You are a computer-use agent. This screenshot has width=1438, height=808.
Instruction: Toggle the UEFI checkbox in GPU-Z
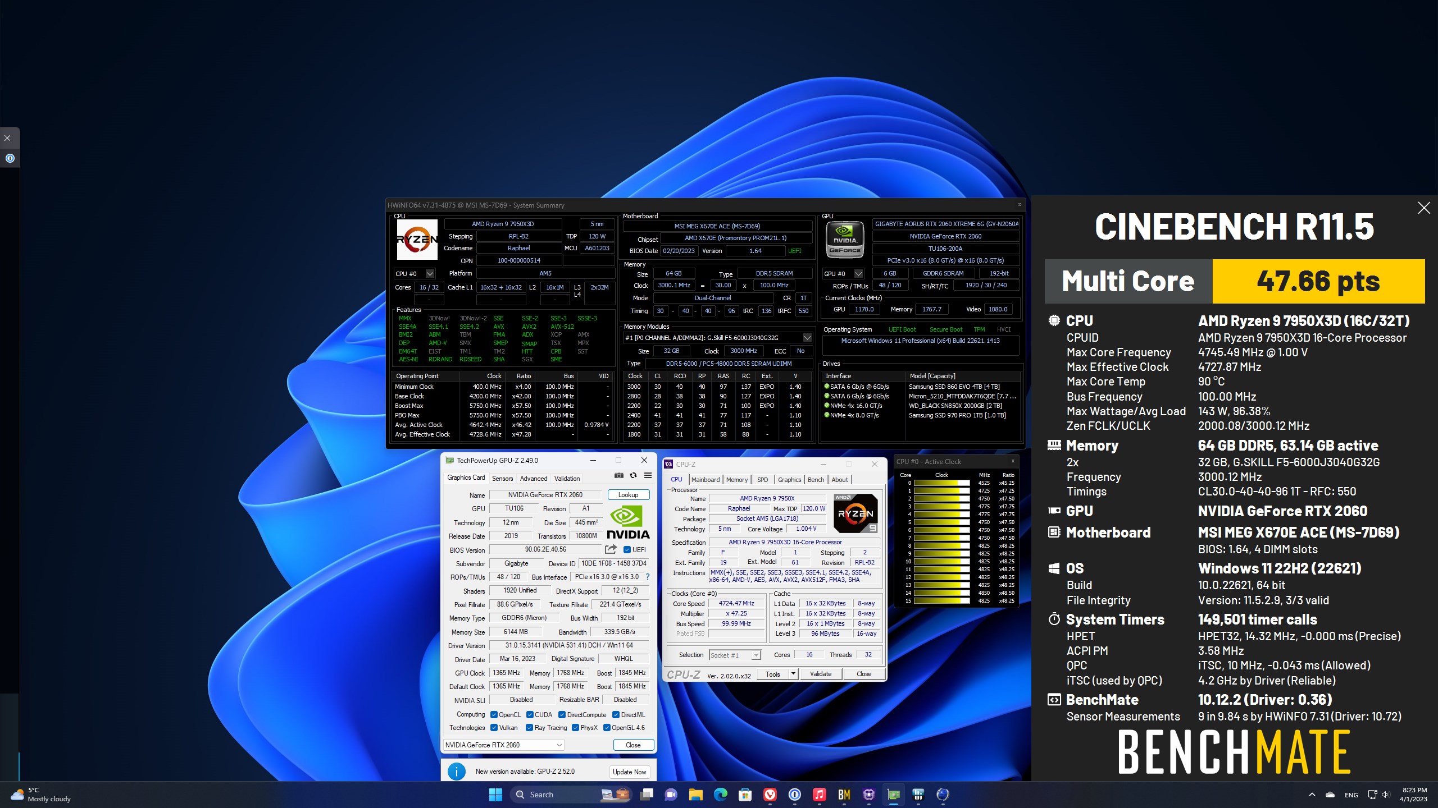(627, 550)
